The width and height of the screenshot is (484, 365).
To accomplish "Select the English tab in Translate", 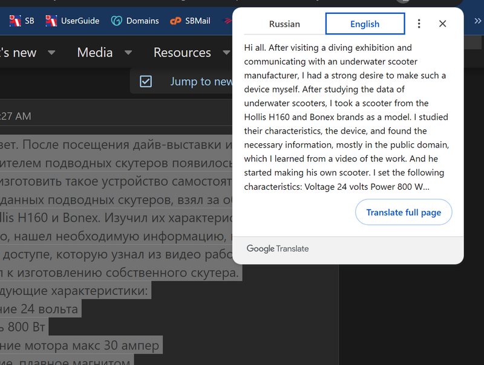I will click(365, 24).
